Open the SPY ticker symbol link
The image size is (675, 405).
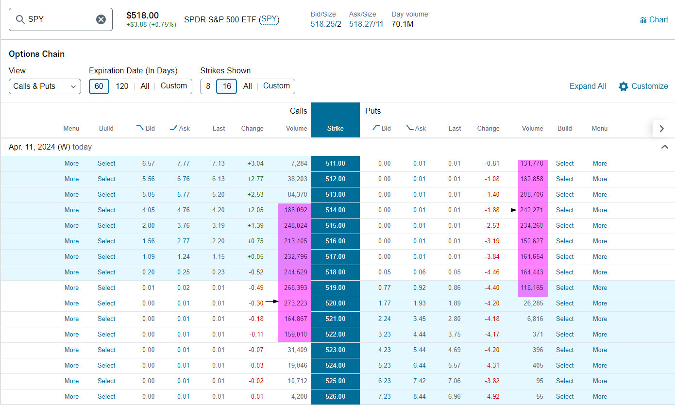click(270, 20)
